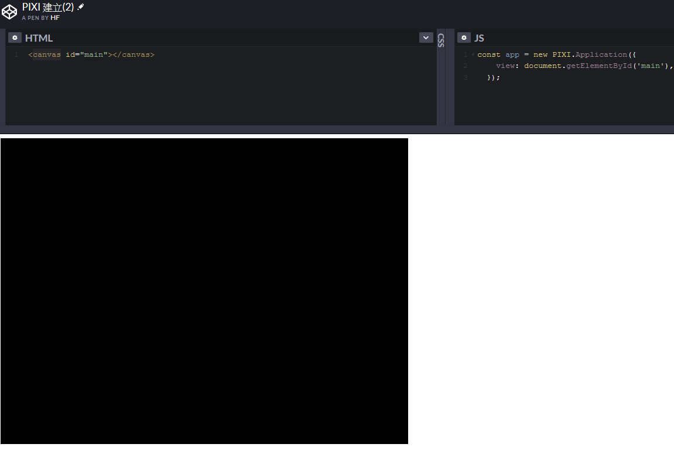Viewport: 674px width, 454px height.
Task: Click the horizontal divider above the preview
Action: tap(337, 129)
